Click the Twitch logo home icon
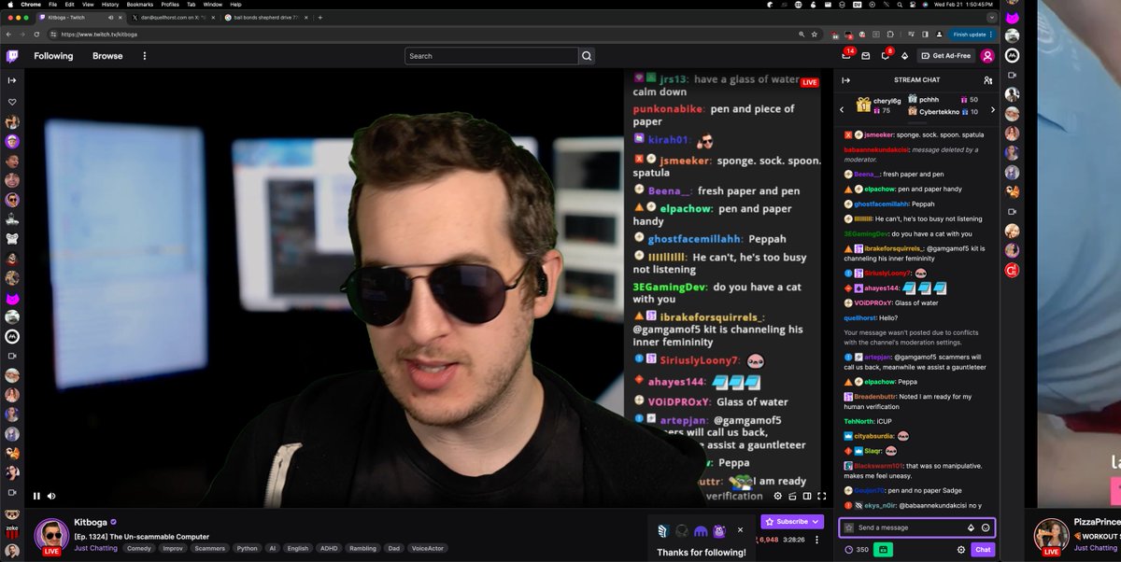1121x562 pixels. coord(12,56)
